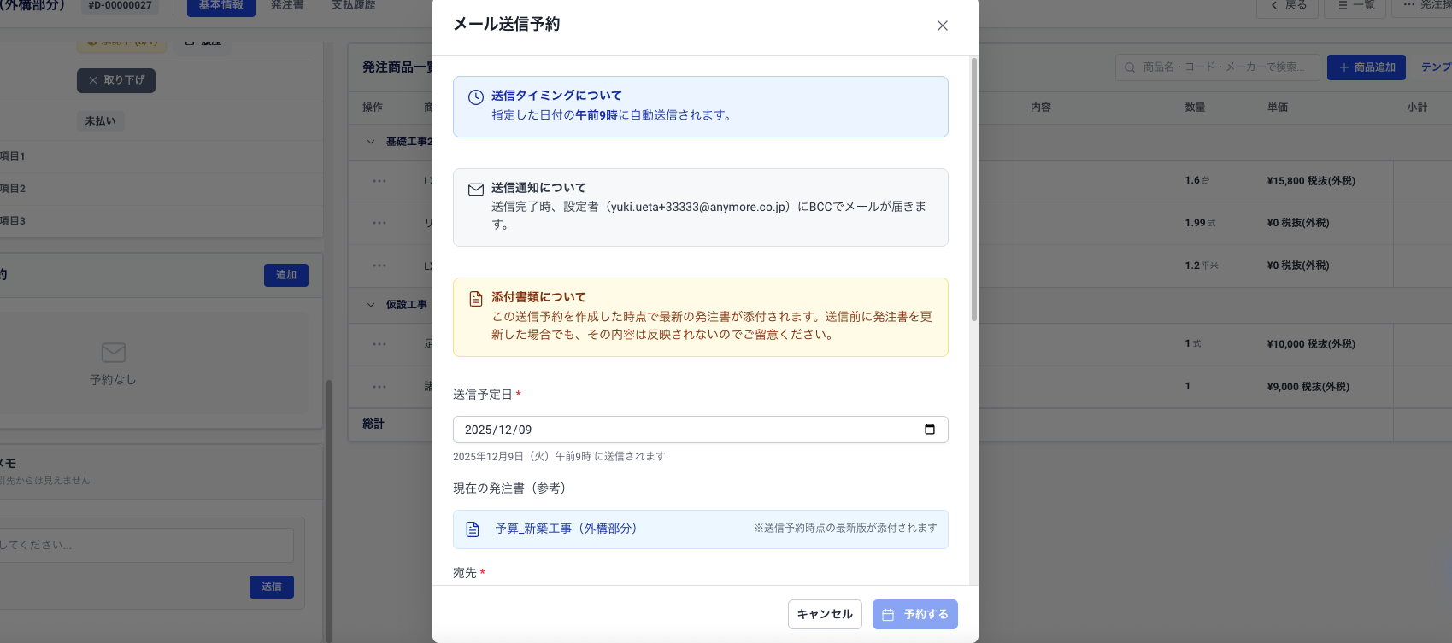Click the search magnifier icon
Screen dimensions: 1452x643
(x=1130, y=67)
